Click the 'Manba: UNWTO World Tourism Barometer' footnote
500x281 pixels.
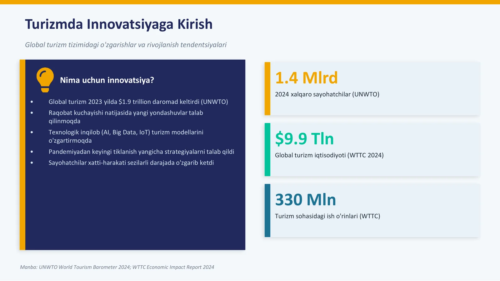point(117,267)
